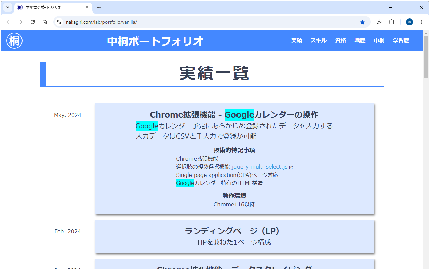Click the browser back arrow
This screenshot has height=269, width=430.
click(8, 22)
